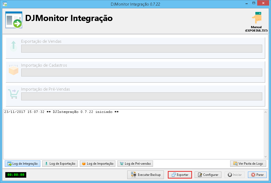Click the 'Importação de Pré-Vendas' label
The height and width of the screenshot is (183, 271).
pyautogui.click(x=45, y=89)
